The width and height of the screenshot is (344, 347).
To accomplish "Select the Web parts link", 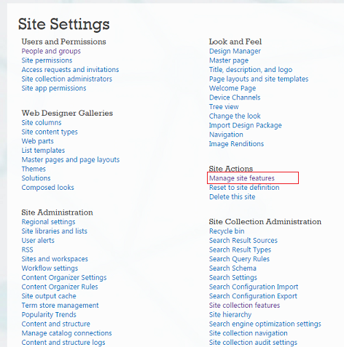I will pos(38,141).
